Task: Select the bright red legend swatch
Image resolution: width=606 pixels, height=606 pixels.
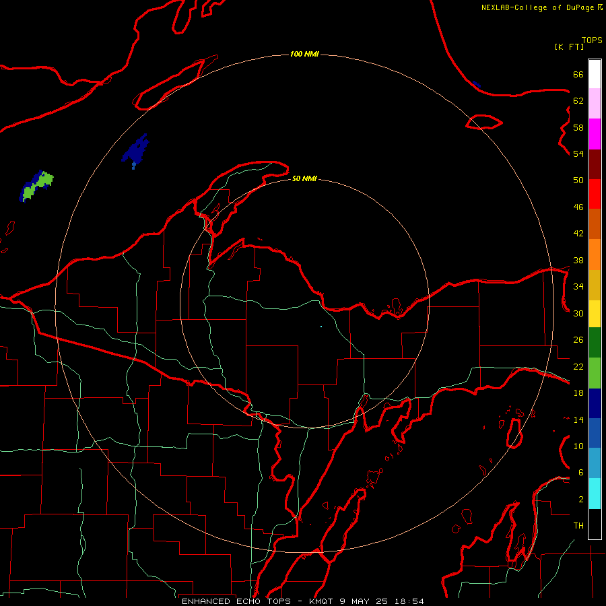Action: (595, 194)
